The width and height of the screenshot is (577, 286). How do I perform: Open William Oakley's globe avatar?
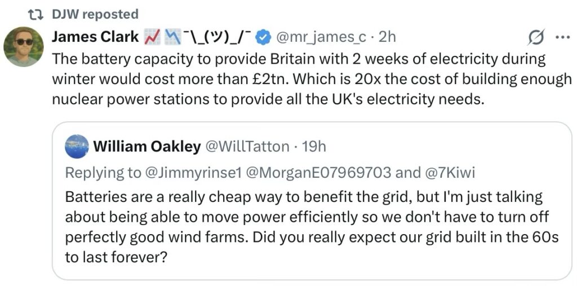(x=77, y=147)
